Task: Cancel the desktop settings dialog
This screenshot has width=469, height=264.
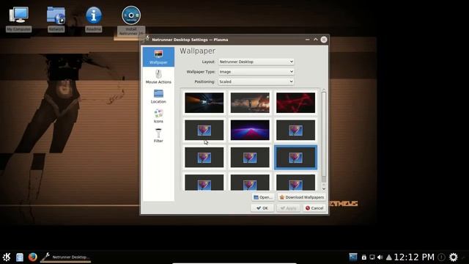Action: pos(314,208)
